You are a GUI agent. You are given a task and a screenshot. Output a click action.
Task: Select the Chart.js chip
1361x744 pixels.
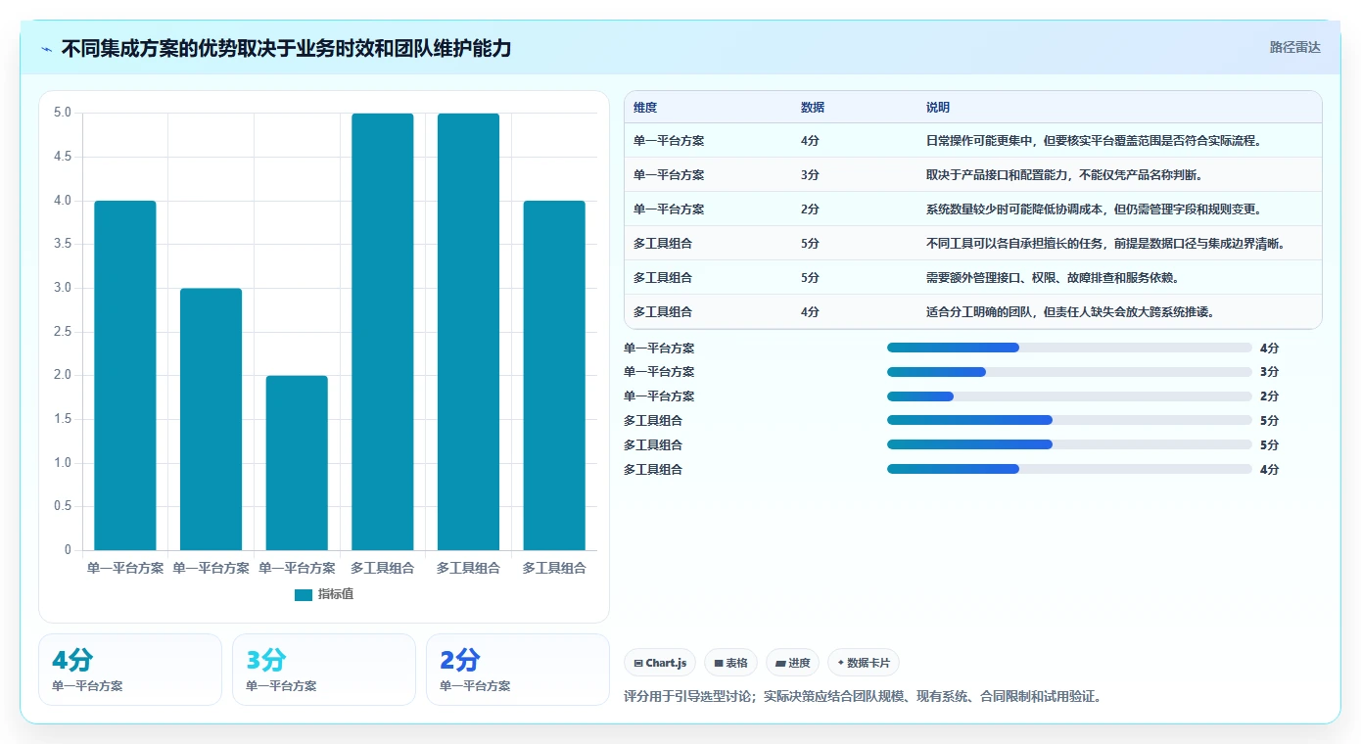coord(660,663)
